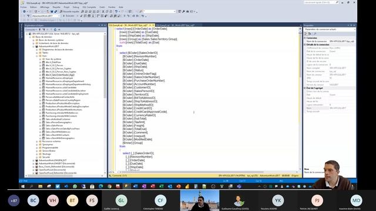Screen dimensions: 376x211
Task: Click the parse query checkmark icon
Action: [81, 16]
